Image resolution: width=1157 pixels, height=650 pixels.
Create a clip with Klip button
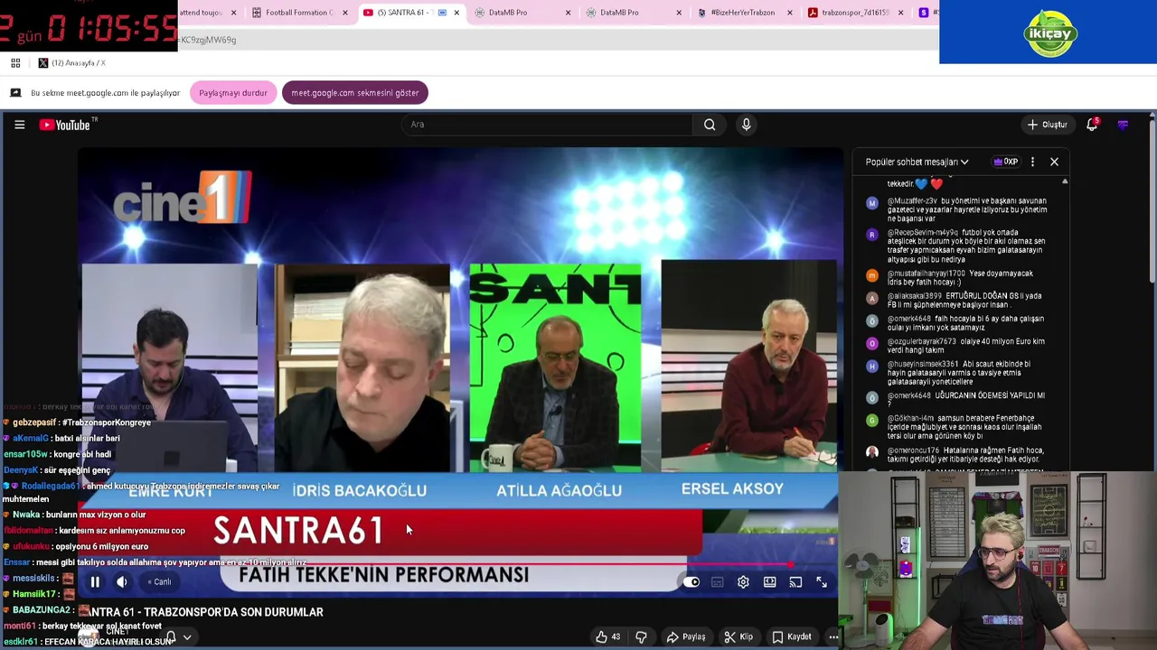(738, 636)
